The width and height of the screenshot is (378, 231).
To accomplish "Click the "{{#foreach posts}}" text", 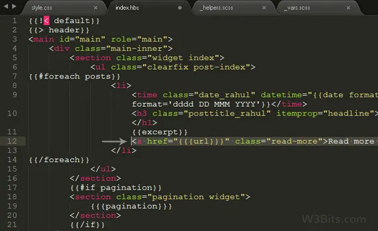I will tap(74, 77).
